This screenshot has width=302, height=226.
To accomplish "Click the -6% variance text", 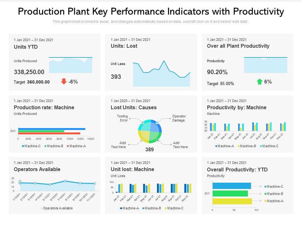I will click(73, 82).
